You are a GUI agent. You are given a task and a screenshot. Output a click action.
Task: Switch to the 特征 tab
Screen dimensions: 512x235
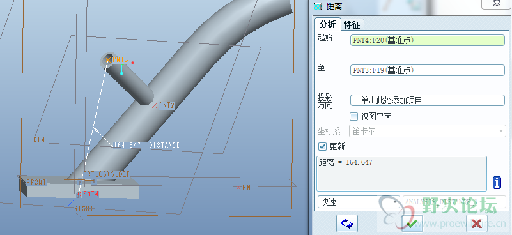(x=352, y=25)
